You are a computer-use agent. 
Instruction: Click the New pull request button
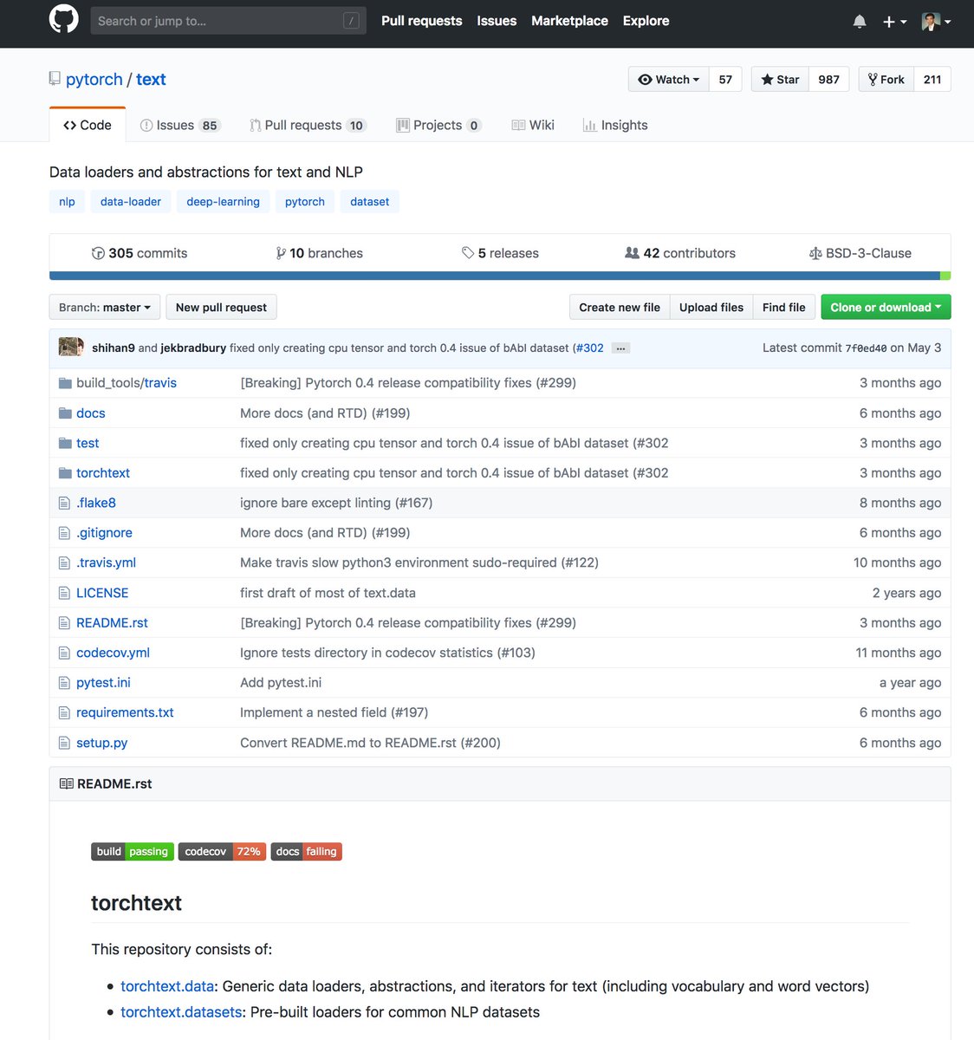click(x=221, y=308)
